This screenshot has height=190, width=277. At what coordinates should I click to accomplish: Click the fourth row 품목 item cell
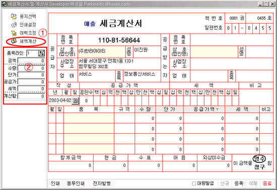pos(89,149)
